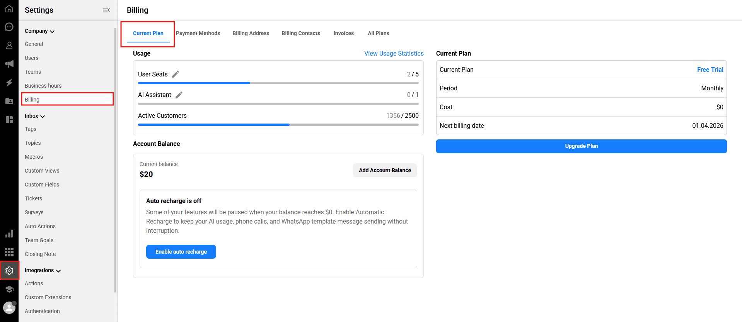Click the Free Trial plan link
This screenshot has height=322, width=742.
pos(710,69)
